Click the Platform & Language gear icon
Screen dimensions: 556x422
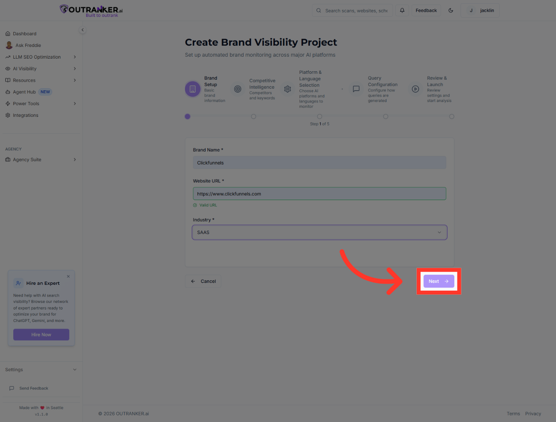287,89
